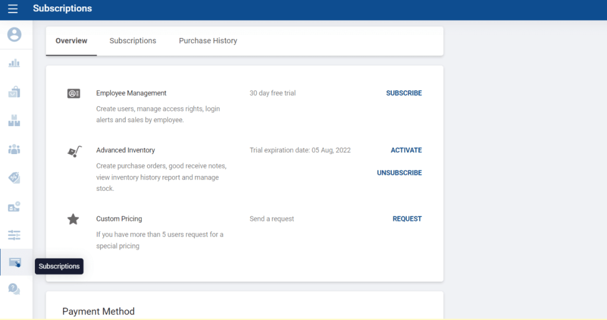The width and height of the screenshot is (607, 320).
Task: Open the hamburger navigation menu
Action: coord(13,8)
